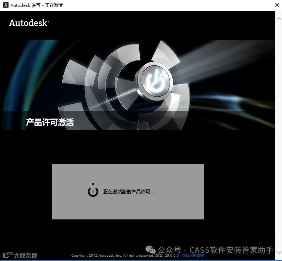Open the 隐私保护政策 privacy policy link
282x261 pixels.
[193, 256]
